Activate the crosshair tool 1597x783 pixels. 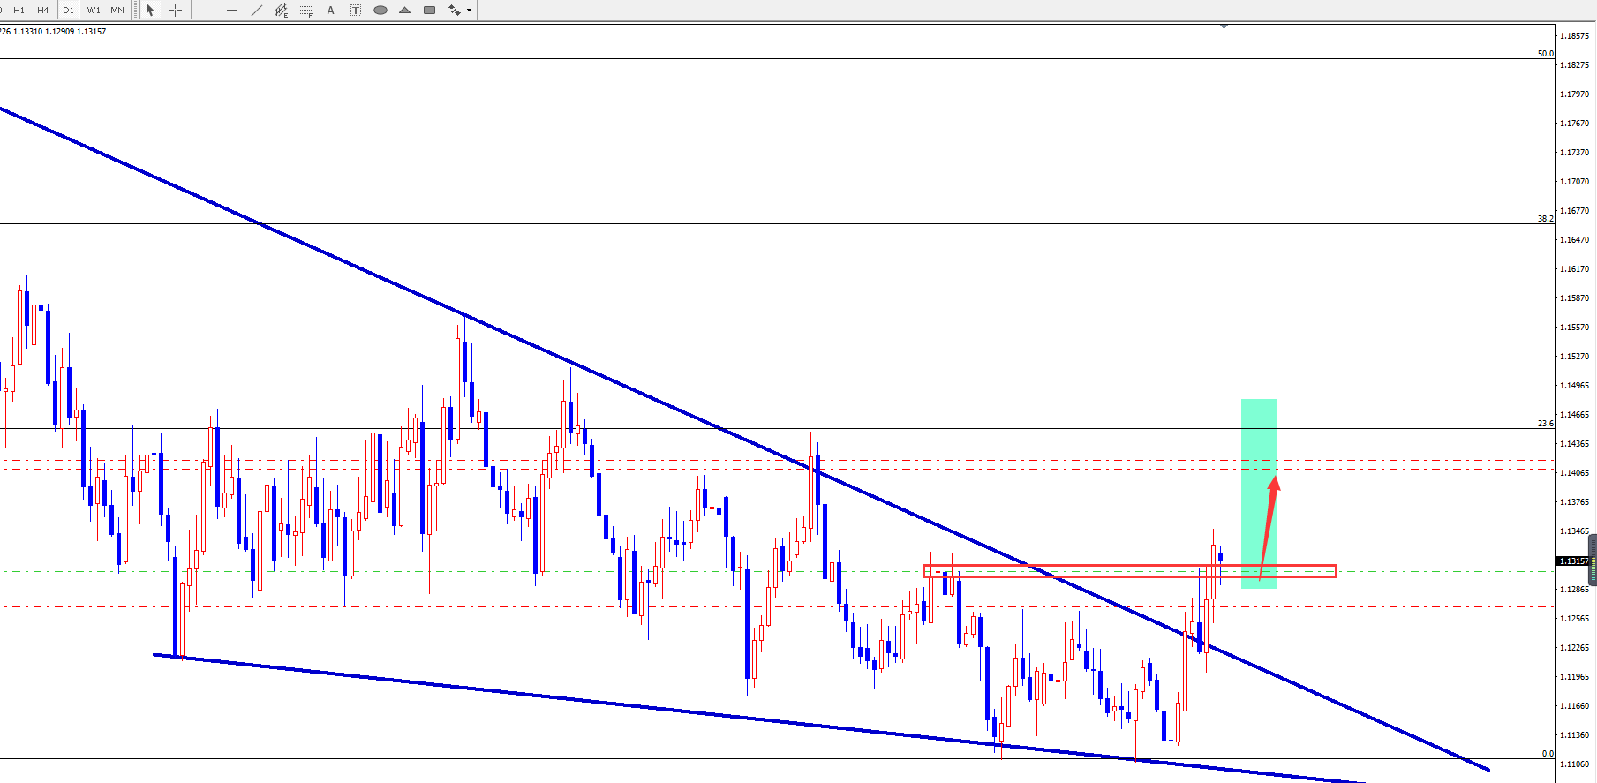(175, 10)
